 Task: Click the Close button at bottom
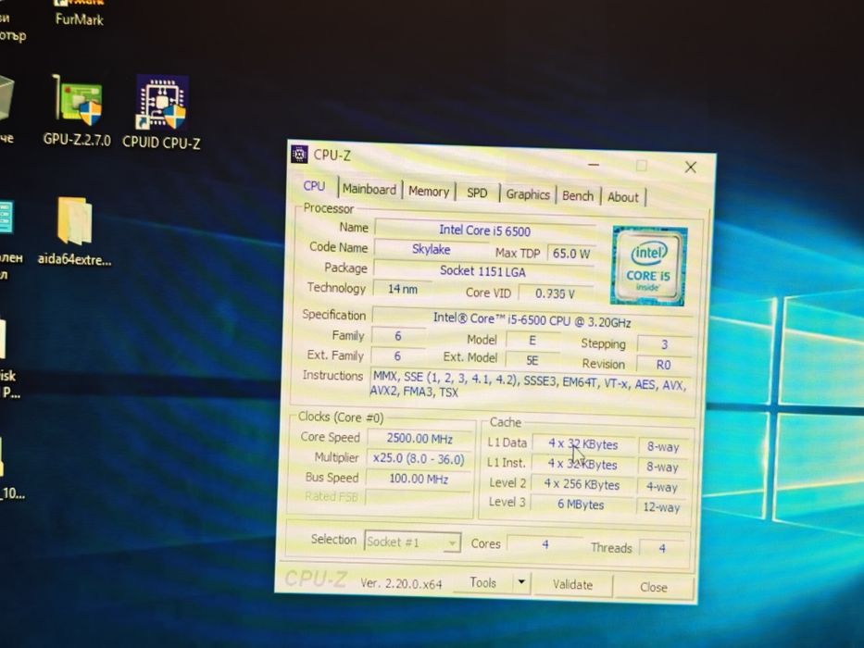point(654,588)
